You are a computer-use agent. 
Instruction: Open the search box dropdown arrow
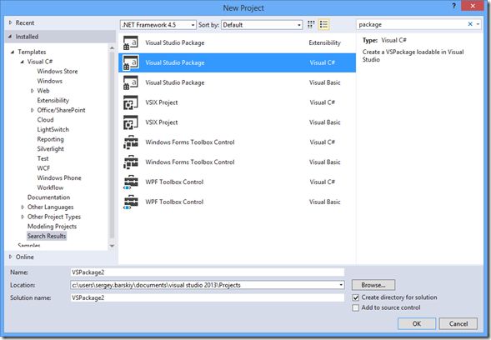pos(478,24)
